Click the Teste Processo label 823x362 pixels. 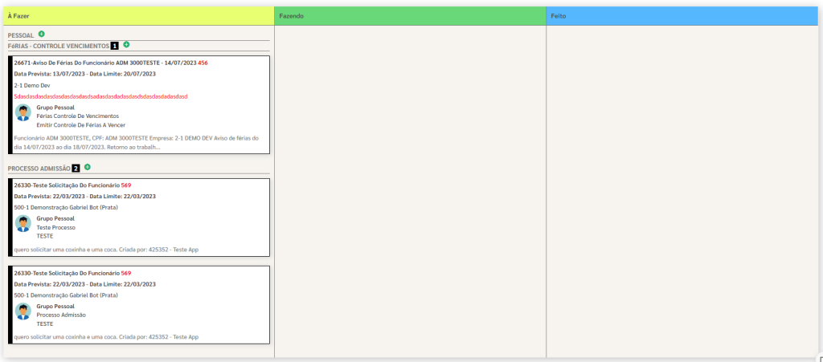pos(56,227)
